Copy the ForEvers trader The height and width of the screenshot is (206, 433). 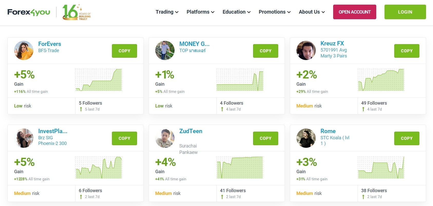click(124, 51)
